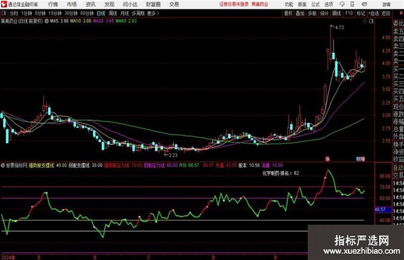Click the 返回 back button
This screenshot has height=260, width=404.
386,13
